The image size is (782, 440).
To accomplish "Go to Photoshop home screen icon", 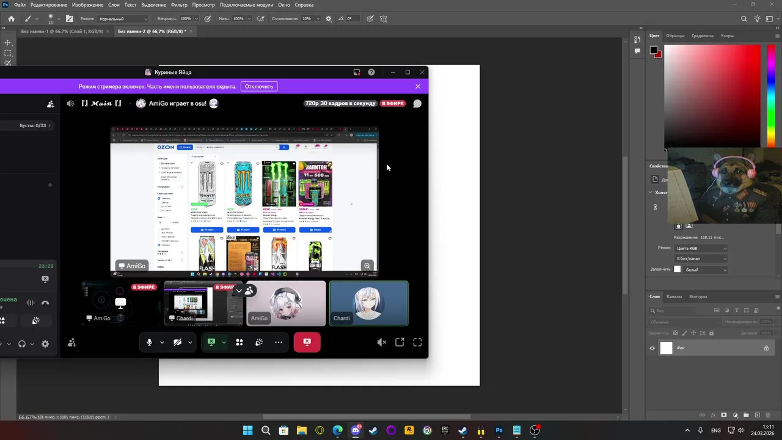I will point(11,19).
